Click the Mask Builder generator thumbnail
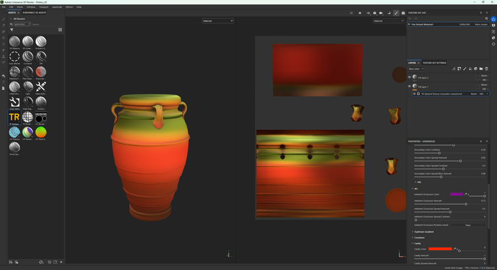Screen dimensions: 497x270 (x=41, y=87)
